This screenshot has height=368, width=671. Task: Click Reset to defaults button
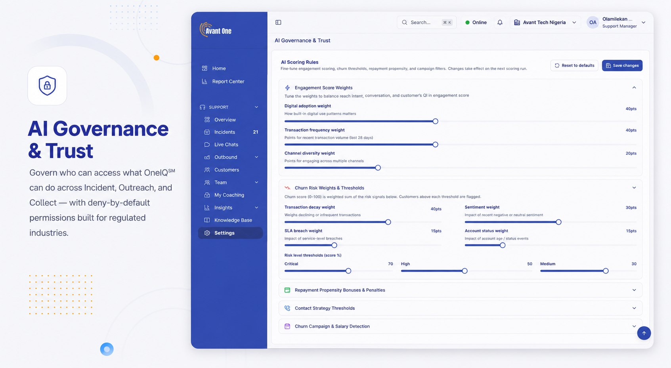click(x=574, y=66)
